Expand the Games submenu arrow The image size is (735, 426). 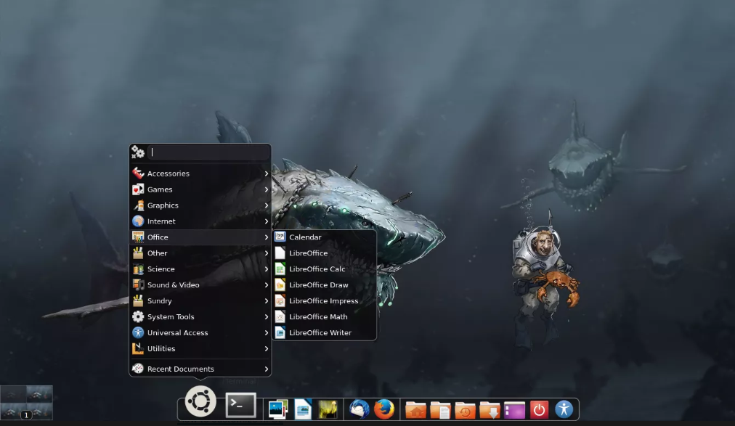(267, 189)
